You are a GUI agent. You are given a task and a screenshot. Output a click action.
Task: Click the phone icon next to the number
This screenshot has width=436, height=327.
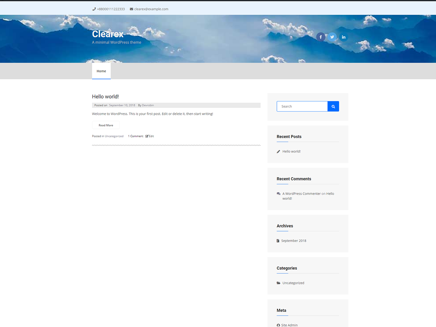94,9
